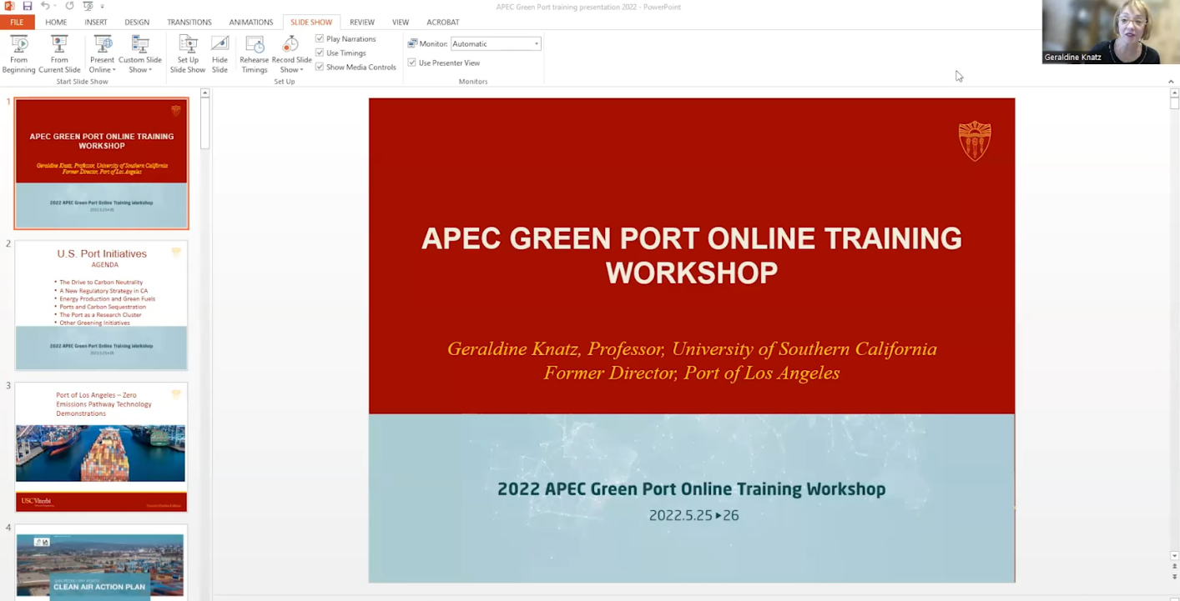Collapse the ribbon with the caret arrow
Viewport: 1180px width, 601px height.
(1171, 82)
